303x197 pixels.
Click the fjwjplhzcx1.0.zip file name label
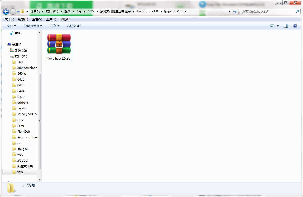click(x=59, y=58)
